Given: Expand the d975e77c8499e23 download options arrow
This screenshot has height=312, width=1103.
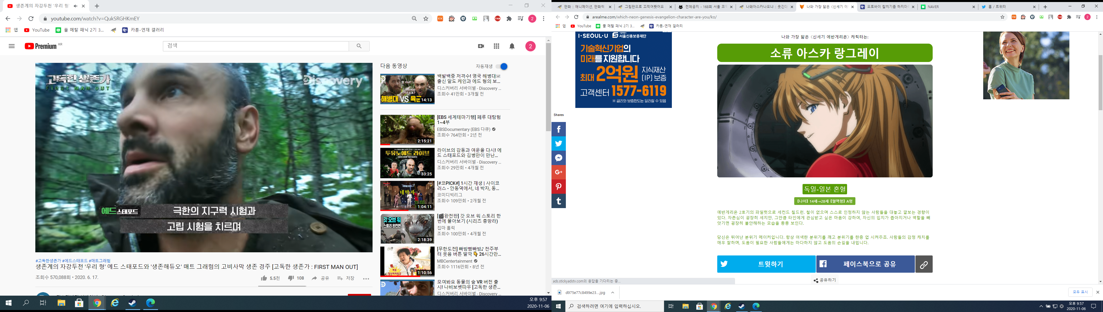Looking at the screenshot, I should pos(612,293).
